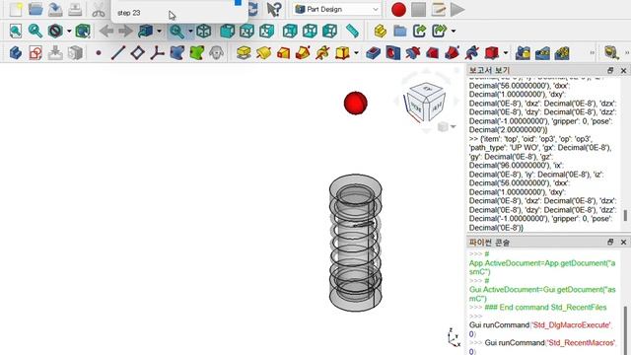Go forward with the right arrow
This screenshot has width=631, height=355.
pyautogui.click(x=125, y=31)
